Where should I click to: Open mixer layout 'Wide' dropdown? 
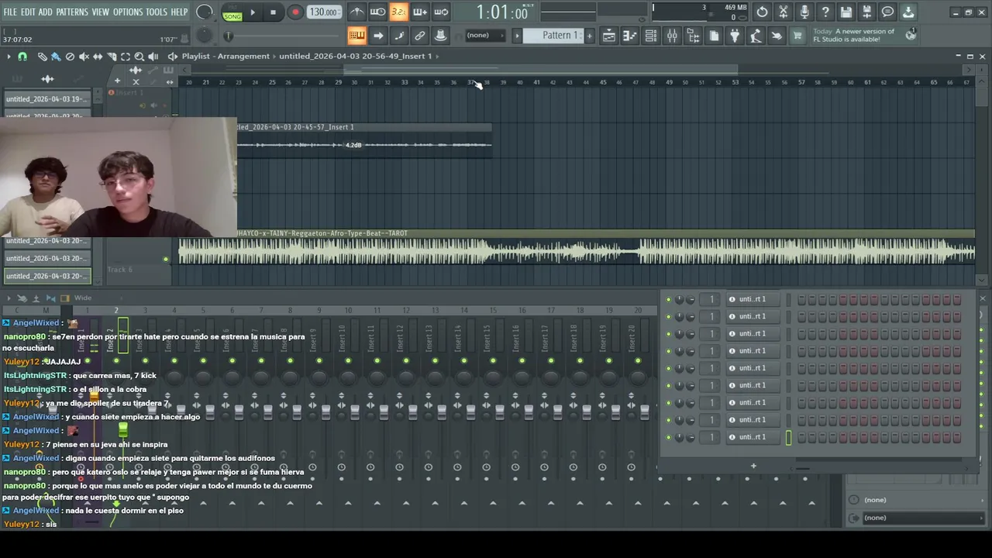click(83, 298)
